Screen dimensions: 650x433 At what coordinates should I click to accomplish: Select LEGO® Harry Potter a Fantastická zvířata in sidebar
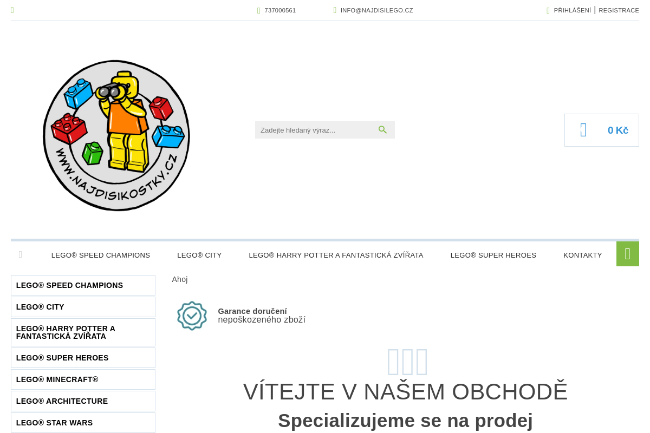[83, 332]
